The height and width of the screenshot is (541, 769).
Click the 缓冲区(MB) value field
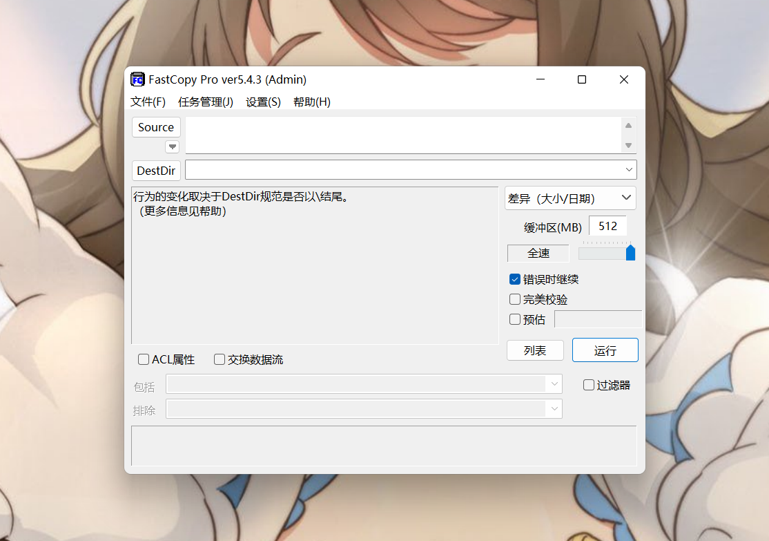click(x=607, y=226)
